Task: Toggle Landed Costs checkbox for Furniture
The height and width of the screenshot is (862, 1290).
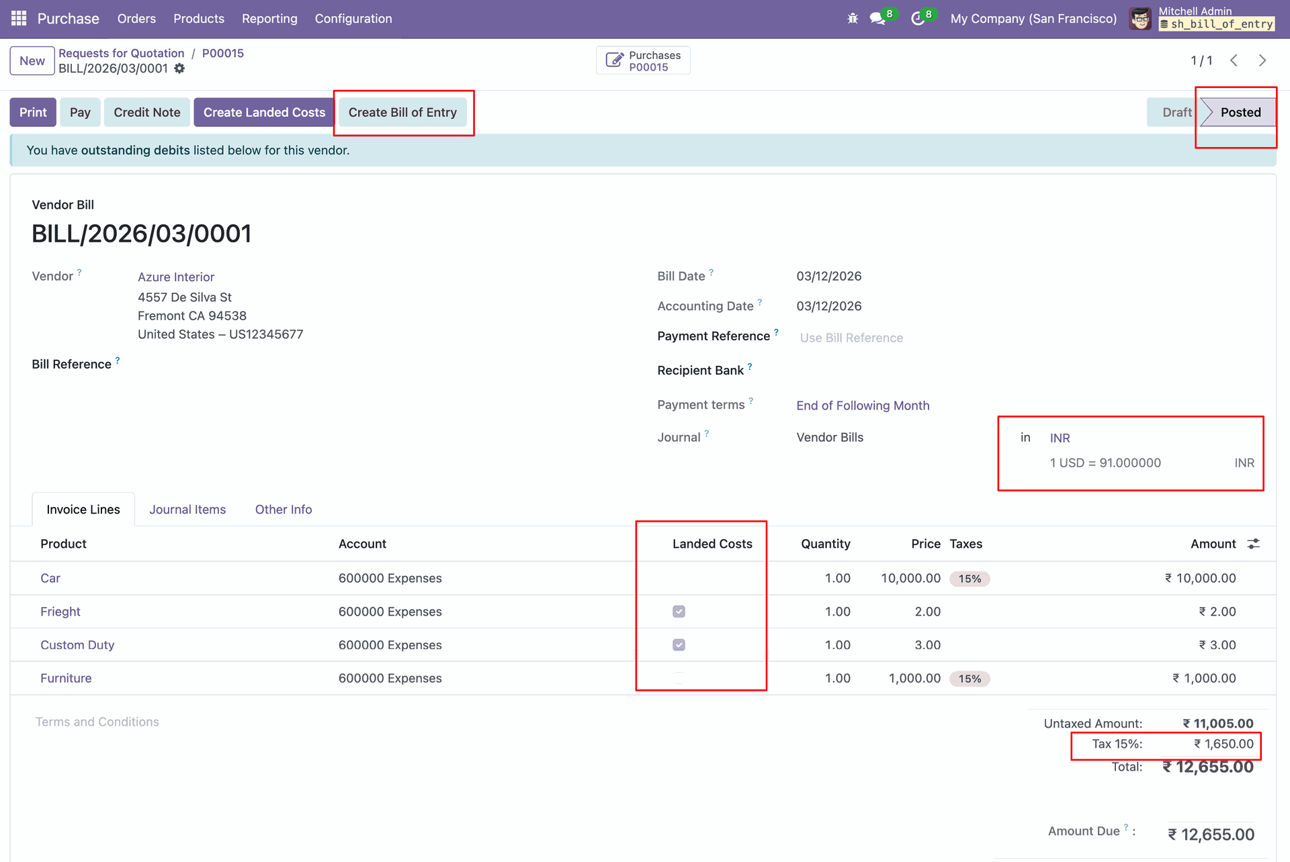Action: (679, 678)
